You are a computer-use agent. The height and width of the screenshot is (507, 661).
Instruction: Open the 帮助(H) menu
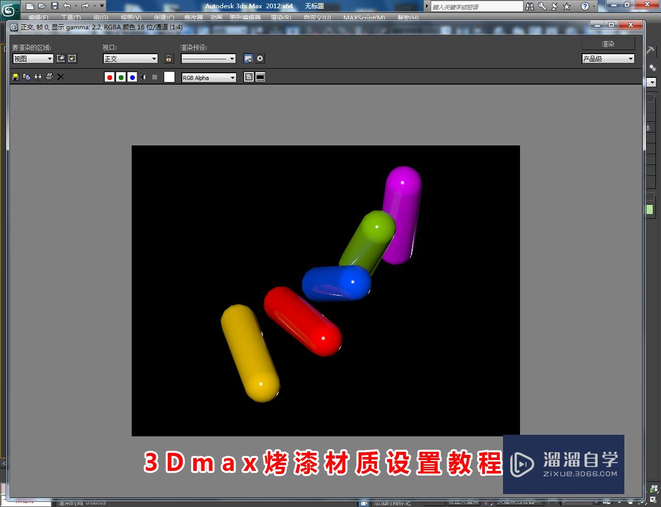click(x=408, y=18)
